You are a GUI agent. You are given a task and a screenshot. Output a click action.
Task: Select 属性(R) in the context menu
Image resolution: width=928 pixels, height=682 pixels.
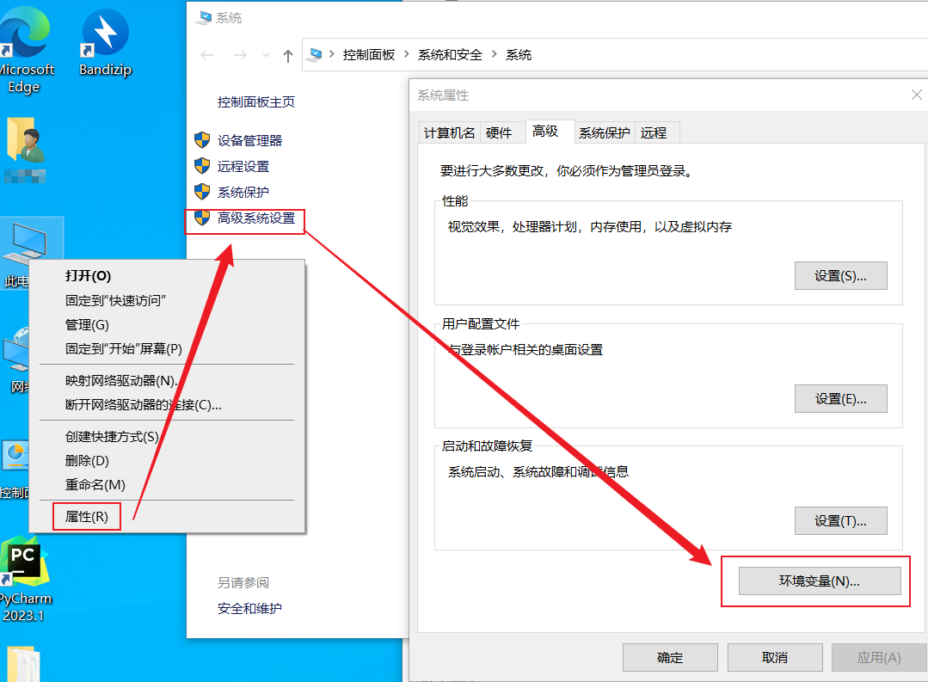tap(87, 517)
